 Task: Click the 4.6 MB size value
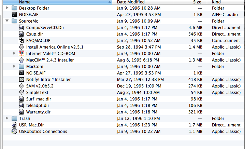(195, 28)
